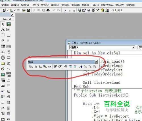Show the Toolbox with hammer-wrench icon
142x121 pixels.
pos(98,10)
